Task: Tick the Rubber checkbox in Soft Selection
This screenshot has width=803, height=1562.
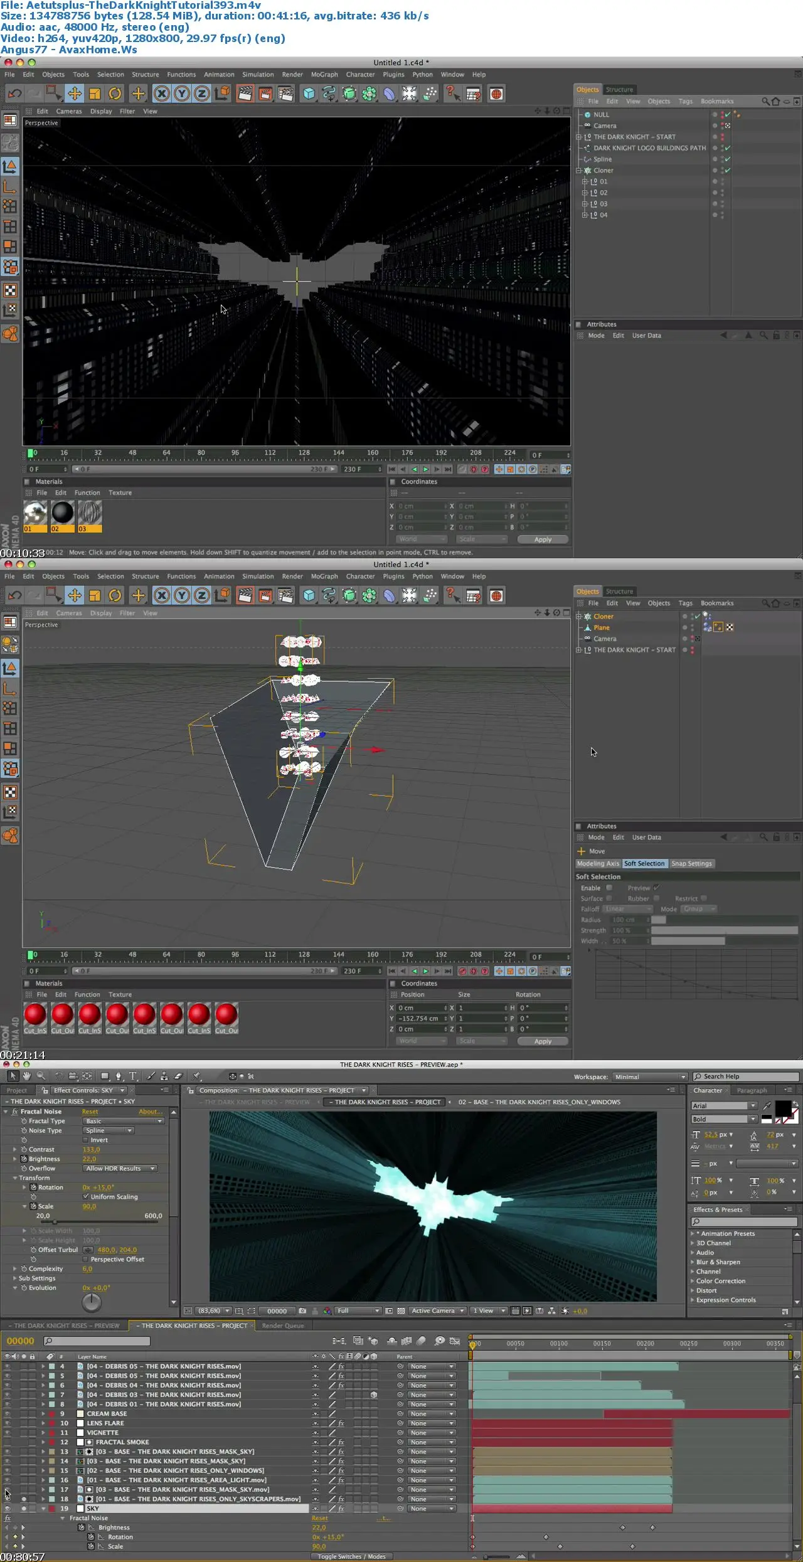Action: point(656,898)
